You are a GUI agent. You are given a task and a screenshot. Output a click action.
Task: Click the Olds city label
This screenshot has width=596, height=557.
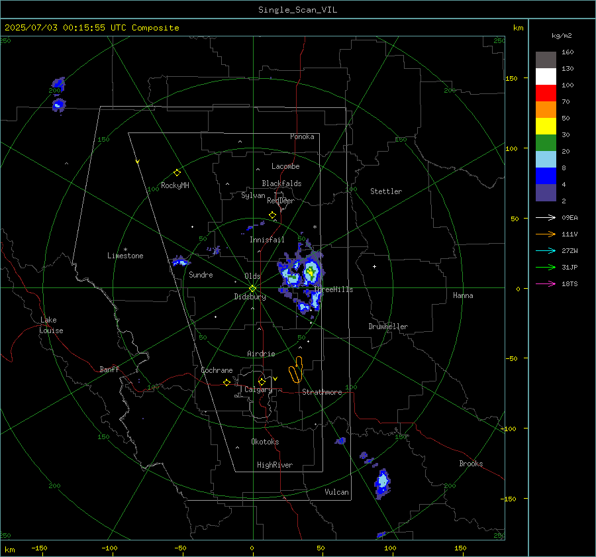pyautogui.click(x=252, y=276)
